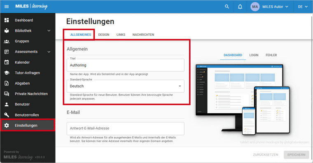Open the MILES Autor user menu
This screenshot has height=163, width=313.
click(x=270, y=7)
